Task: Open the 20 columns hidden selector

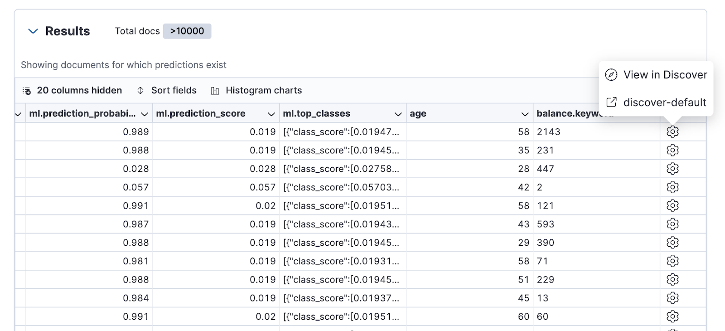Action: pos(72,91)
